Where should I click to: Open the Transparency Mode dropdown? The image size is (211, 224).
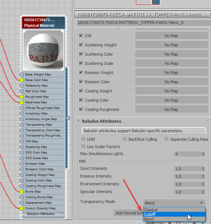click(174, 203)
